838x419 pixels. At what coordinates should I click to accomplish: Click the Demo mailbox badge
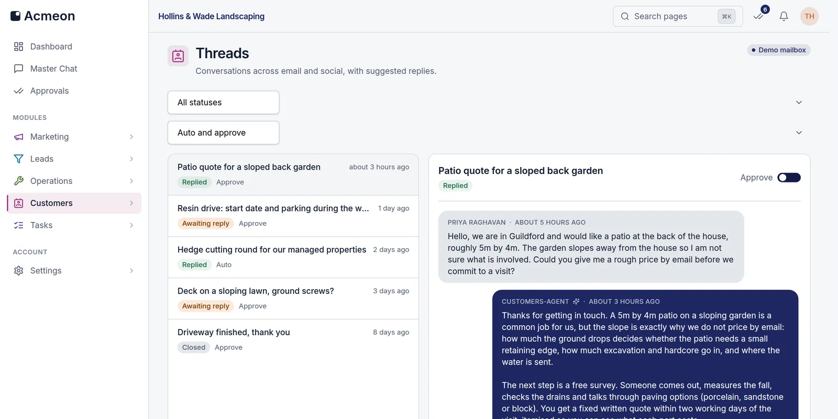(x=778, y=50)
